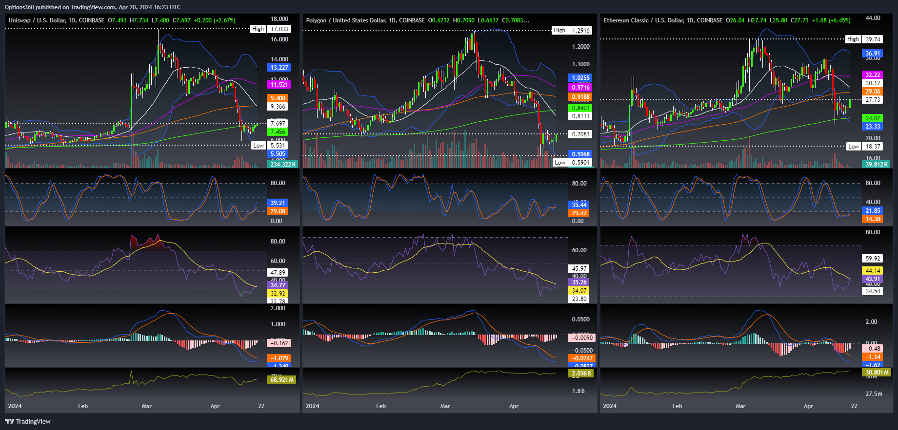Click the 27.73 last price label
Image resolution: width=898 pixels, height=430 pixels.
873,100
